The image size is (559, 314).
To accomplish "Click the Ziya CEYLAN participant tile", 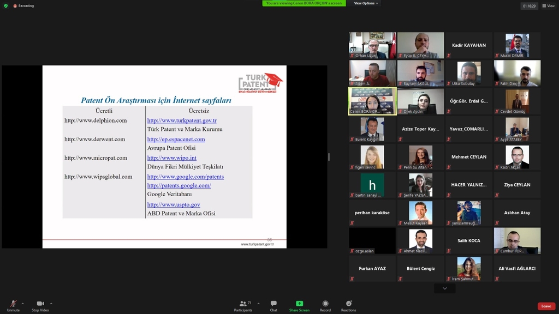I will point(518,185).
